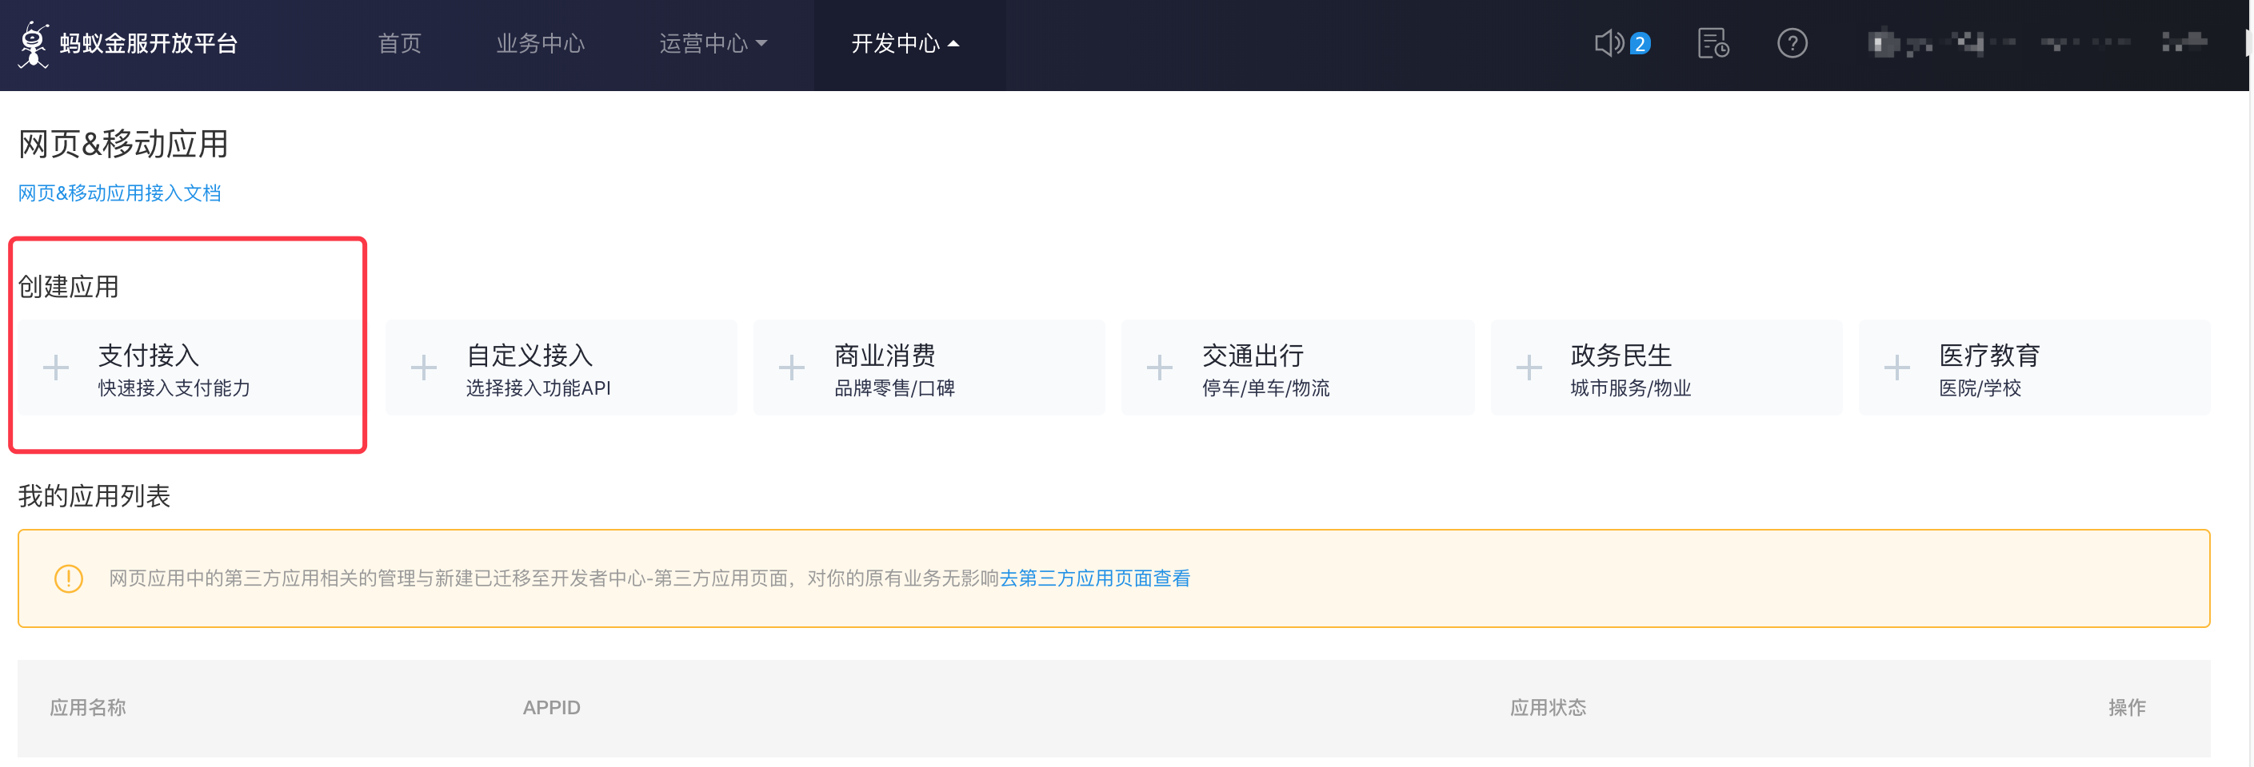Click the plus icon for 支付接入
2254x767 pixels.
pos(56,368)
